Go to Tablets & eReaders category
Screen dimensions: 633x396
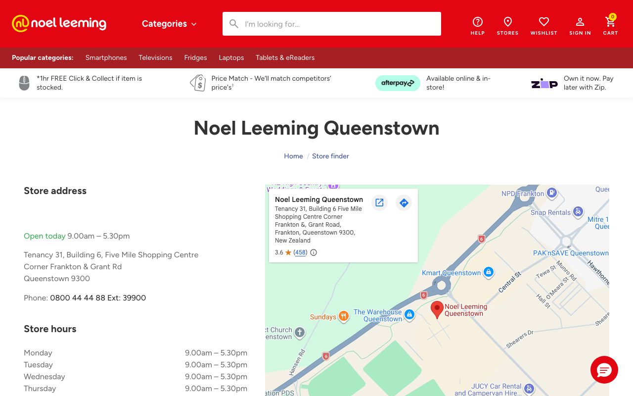point(285,57)
